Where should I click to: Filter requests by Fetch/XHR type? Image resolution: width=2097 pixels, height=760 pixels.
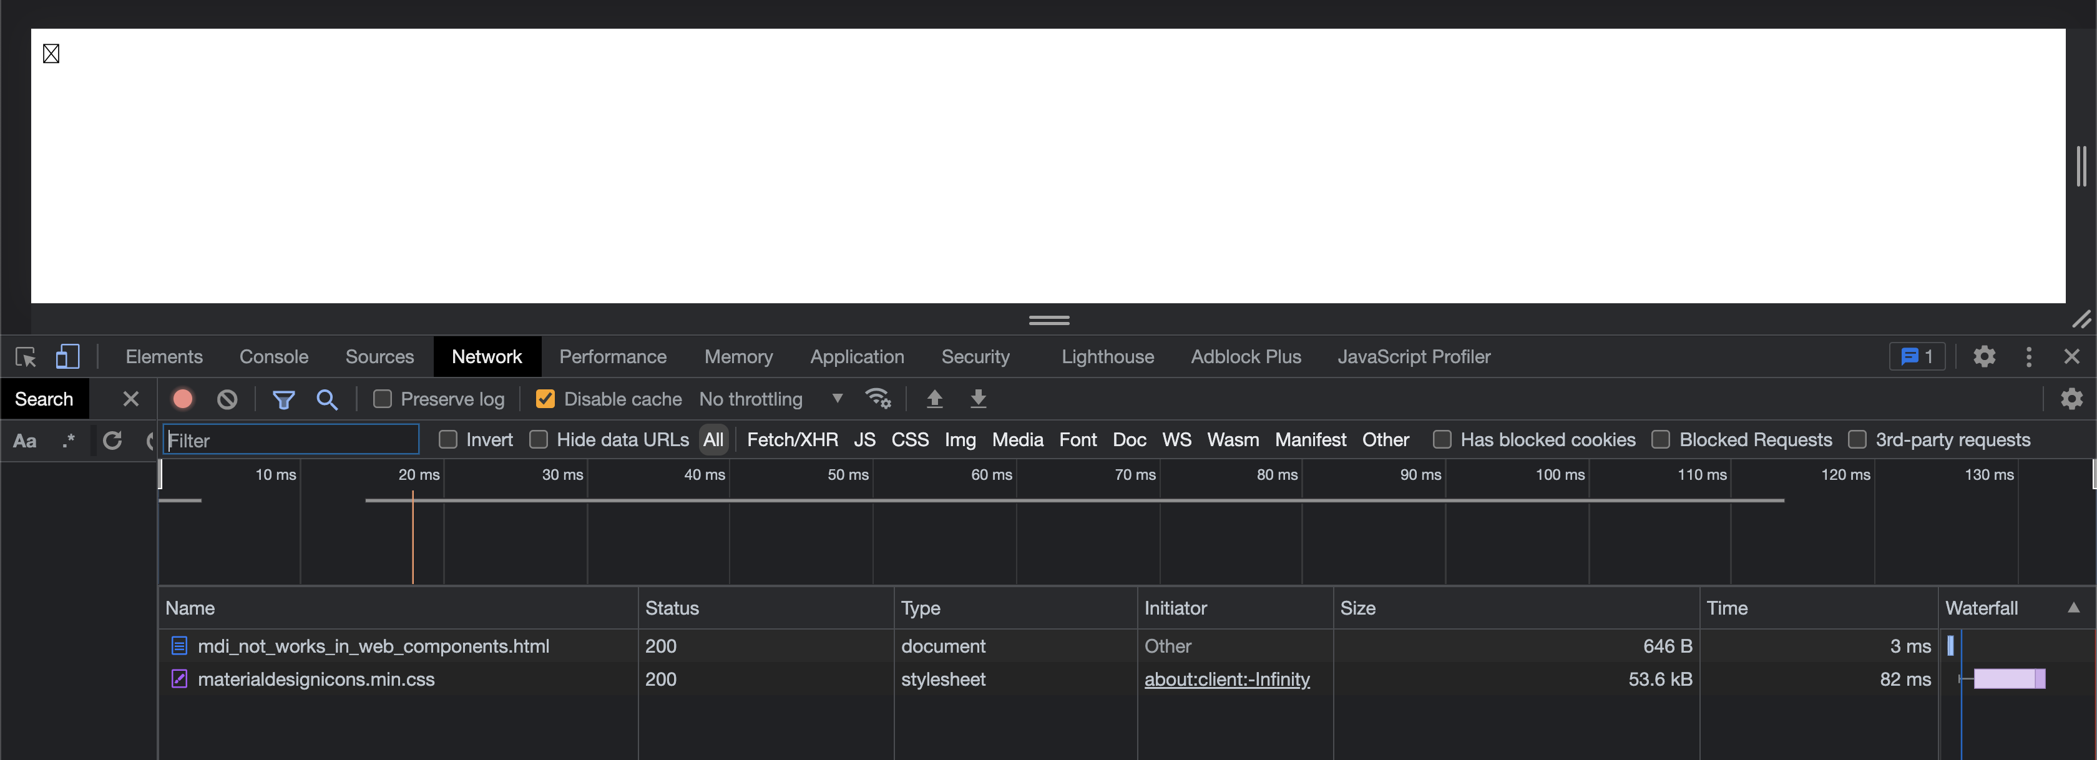click(x=792, y=439)
